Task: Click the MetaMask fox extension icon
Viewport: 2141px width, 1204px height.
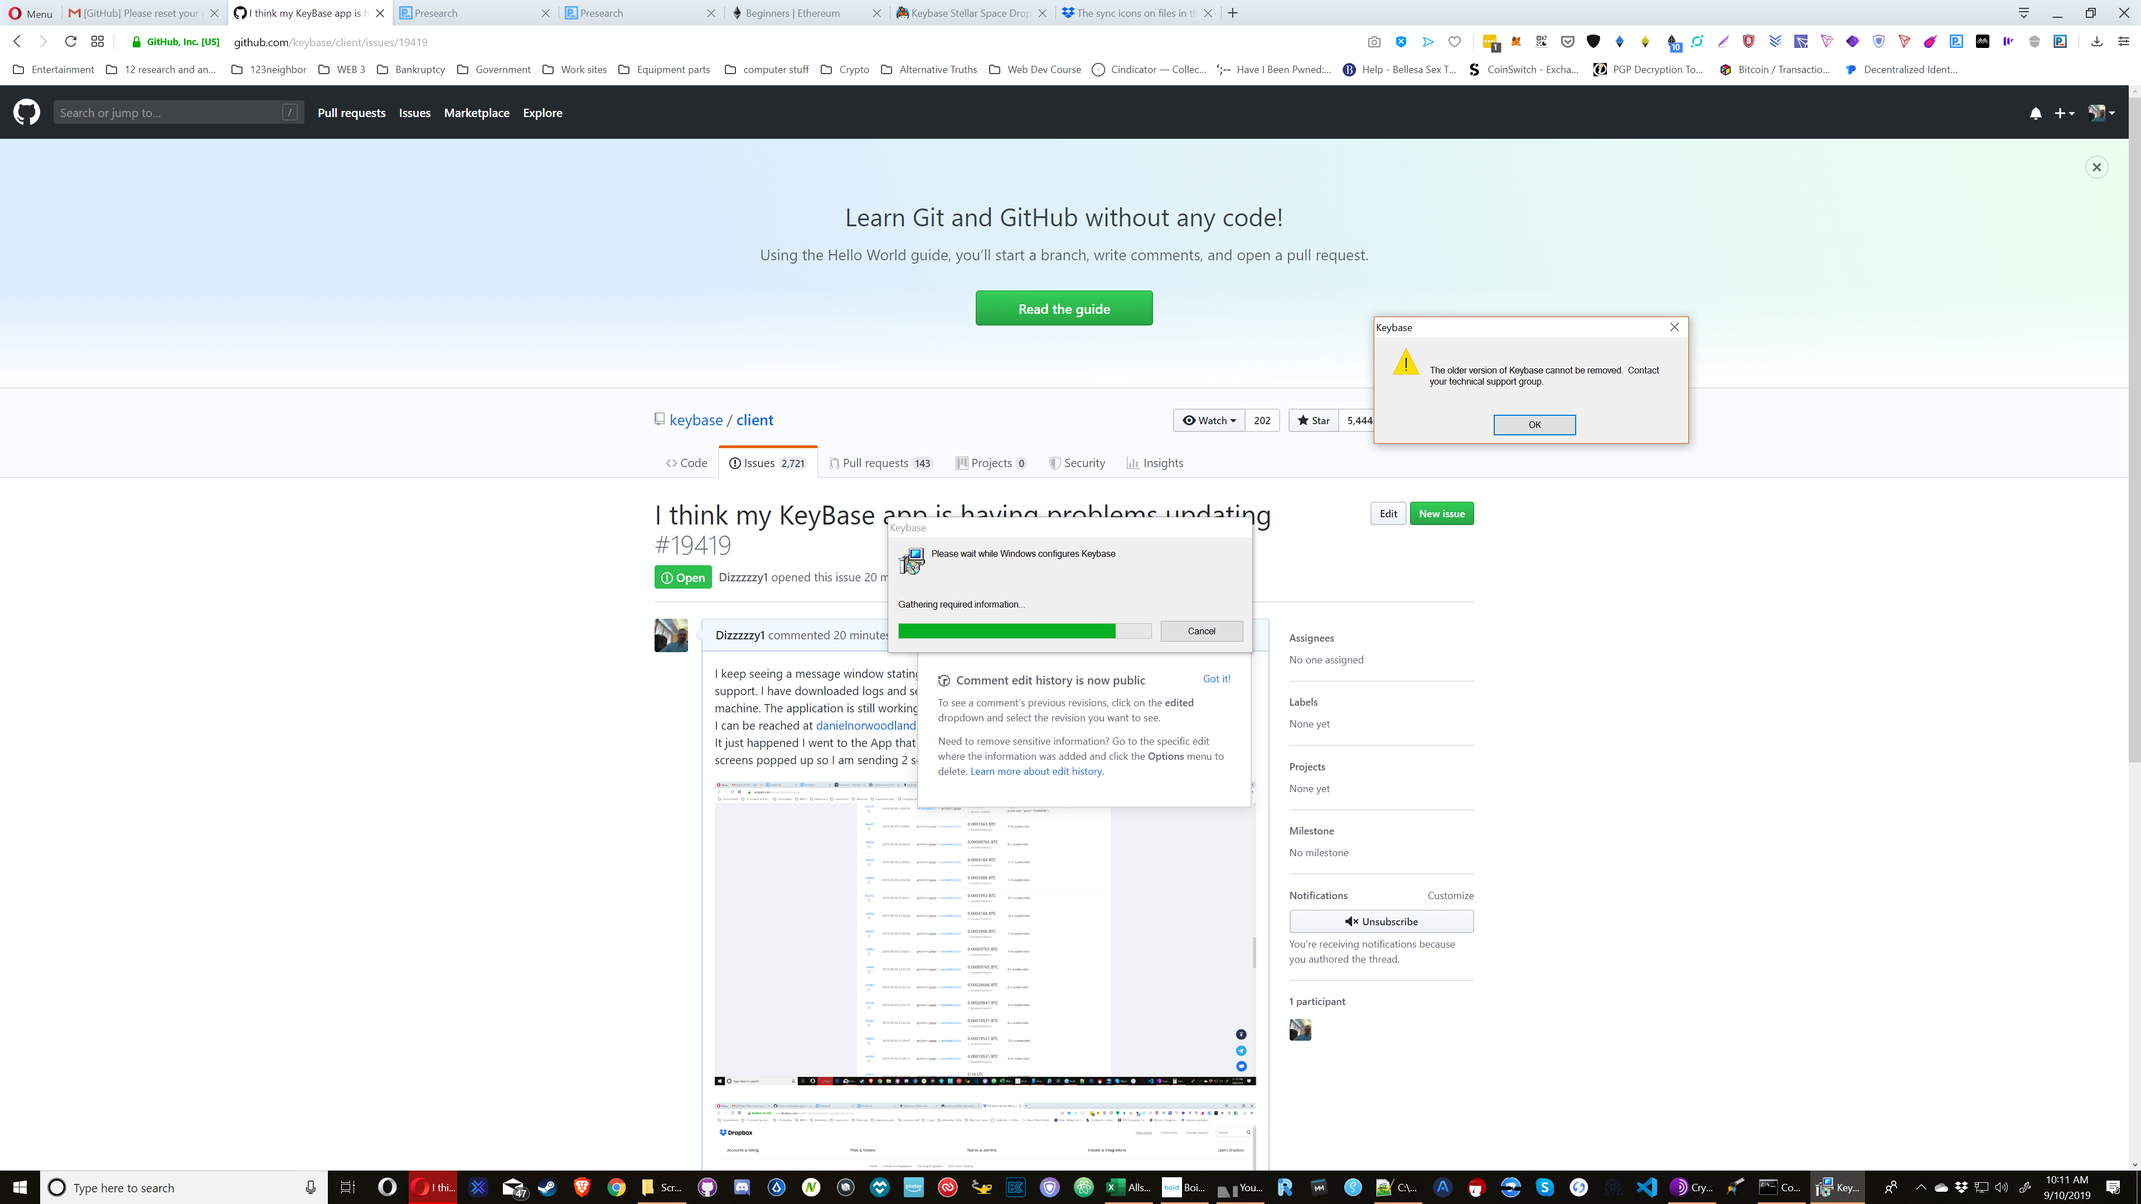Action: [x=1517, y=42]
